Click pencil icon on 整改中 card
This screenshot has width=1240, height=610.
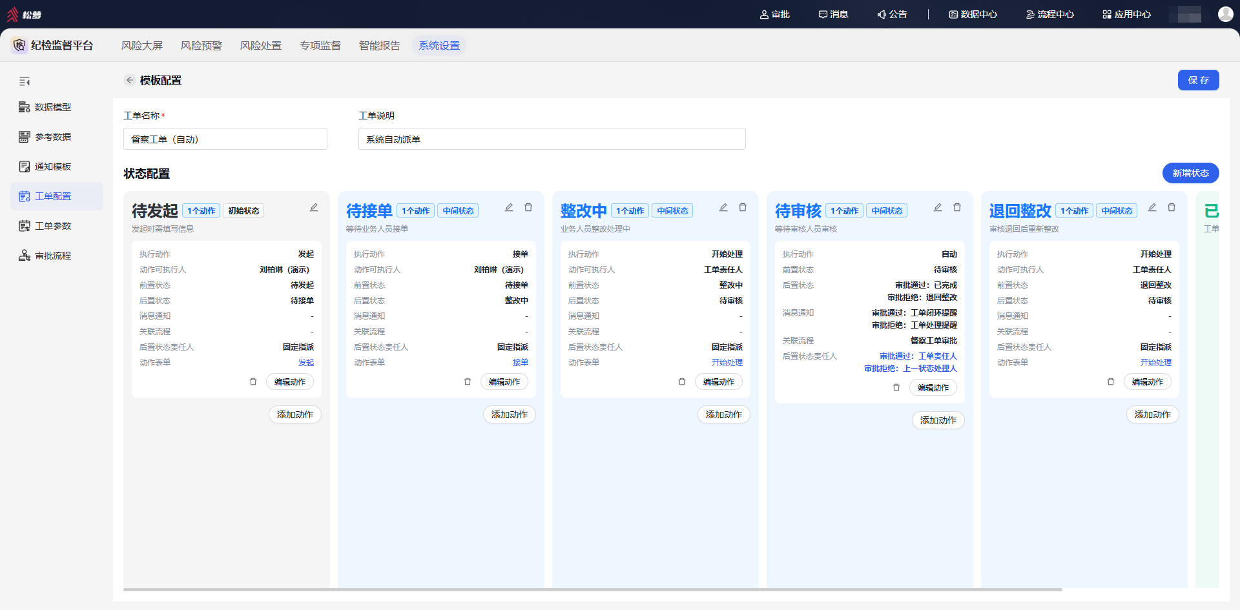(723, 207)
